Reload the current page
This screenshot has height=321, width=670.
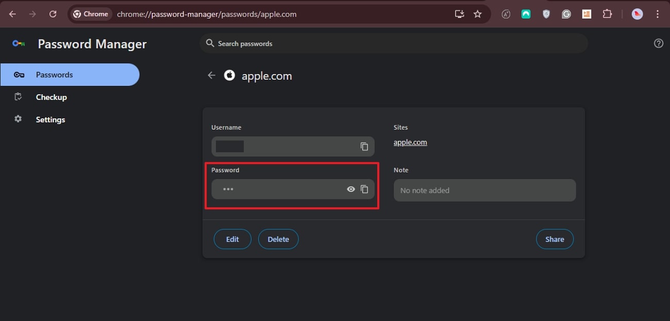53,14
